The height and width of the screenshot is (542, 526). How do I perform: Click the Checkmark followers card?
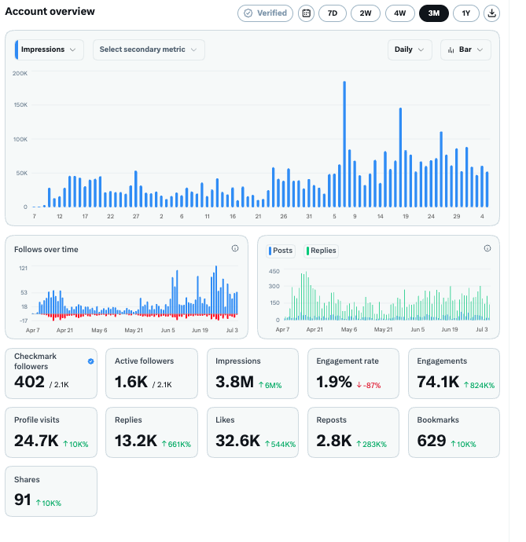[x=51, y=373]
